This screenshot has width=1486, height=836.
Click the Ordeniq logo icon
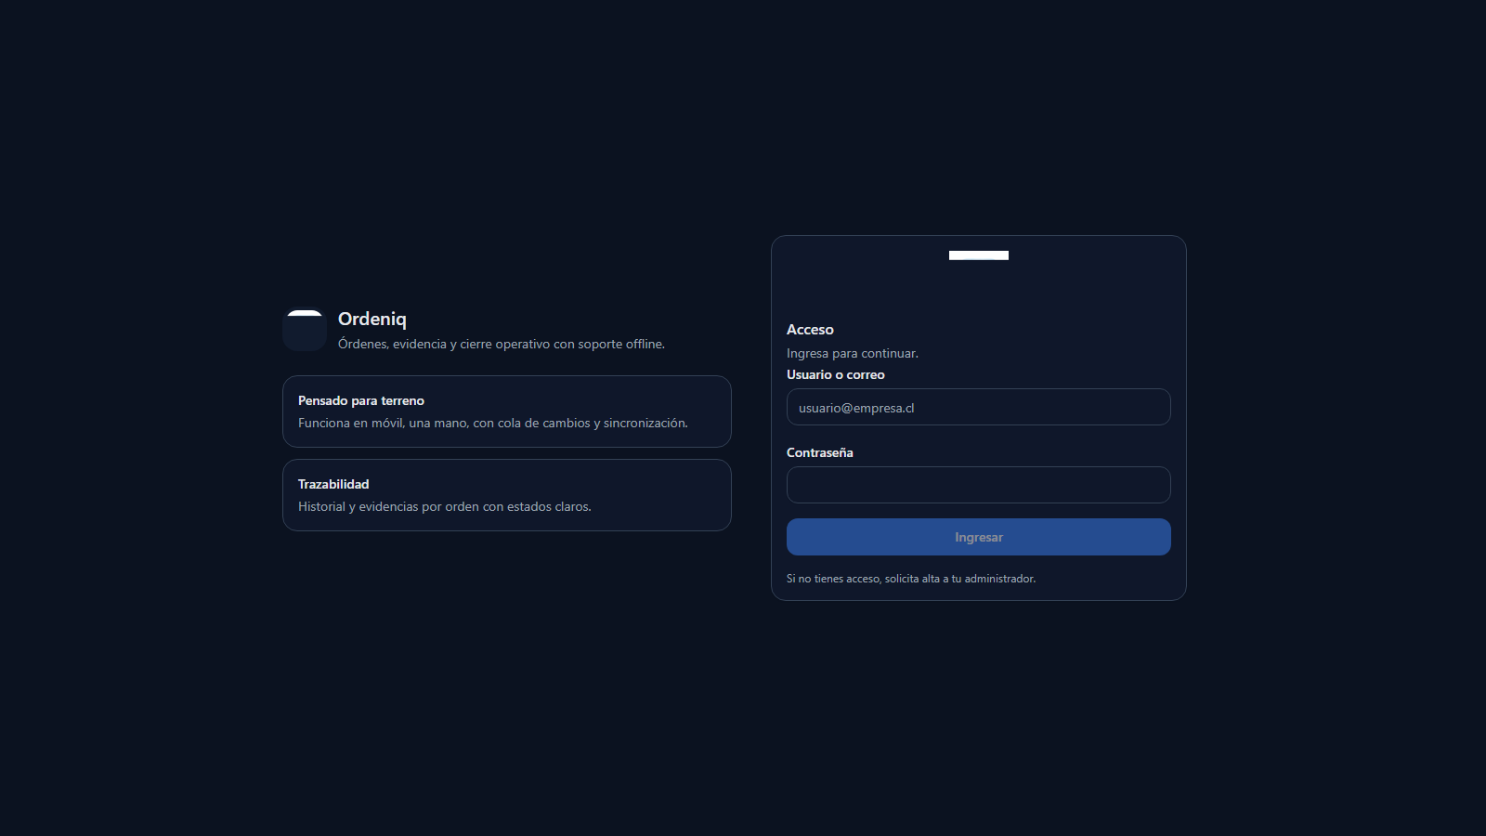(x=305, y=330)
